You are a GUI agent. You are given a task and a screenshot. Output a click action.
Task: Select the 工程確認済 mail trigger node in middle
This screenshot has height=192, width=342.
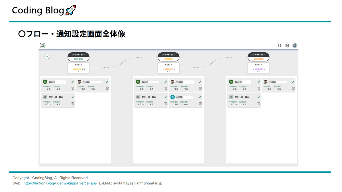pos(168,57)
